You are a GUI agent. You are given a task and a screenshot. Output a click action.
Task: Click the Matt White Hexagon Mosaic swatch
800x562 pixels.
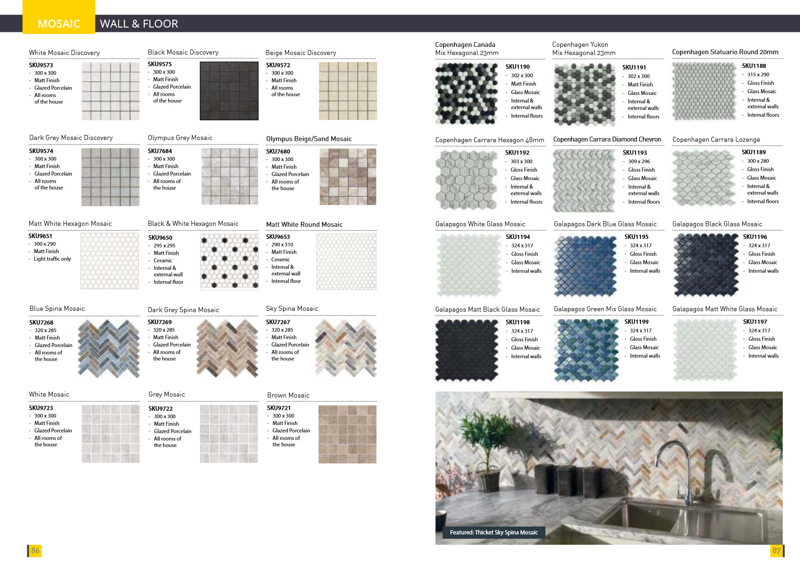click(110, 262)
